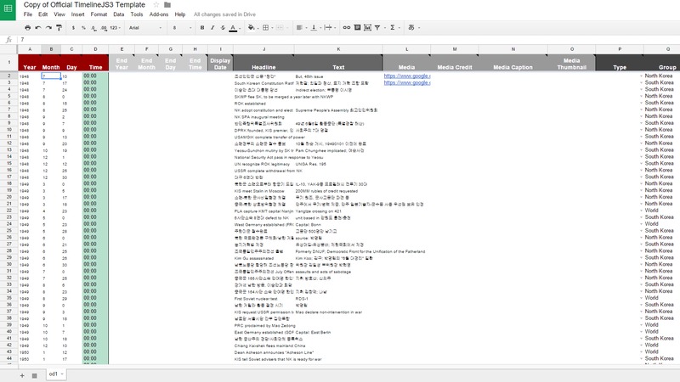
Task: Format selection as currency
Action: (x=73, y=28)
